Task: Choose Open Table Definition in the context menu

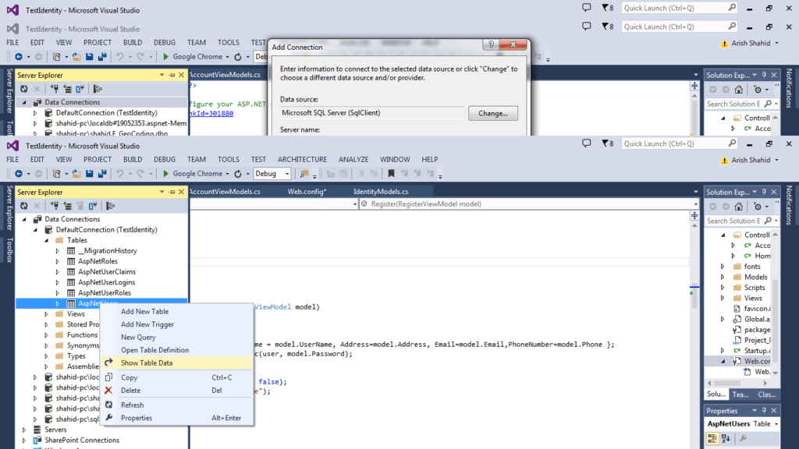Action: (155, 350)
